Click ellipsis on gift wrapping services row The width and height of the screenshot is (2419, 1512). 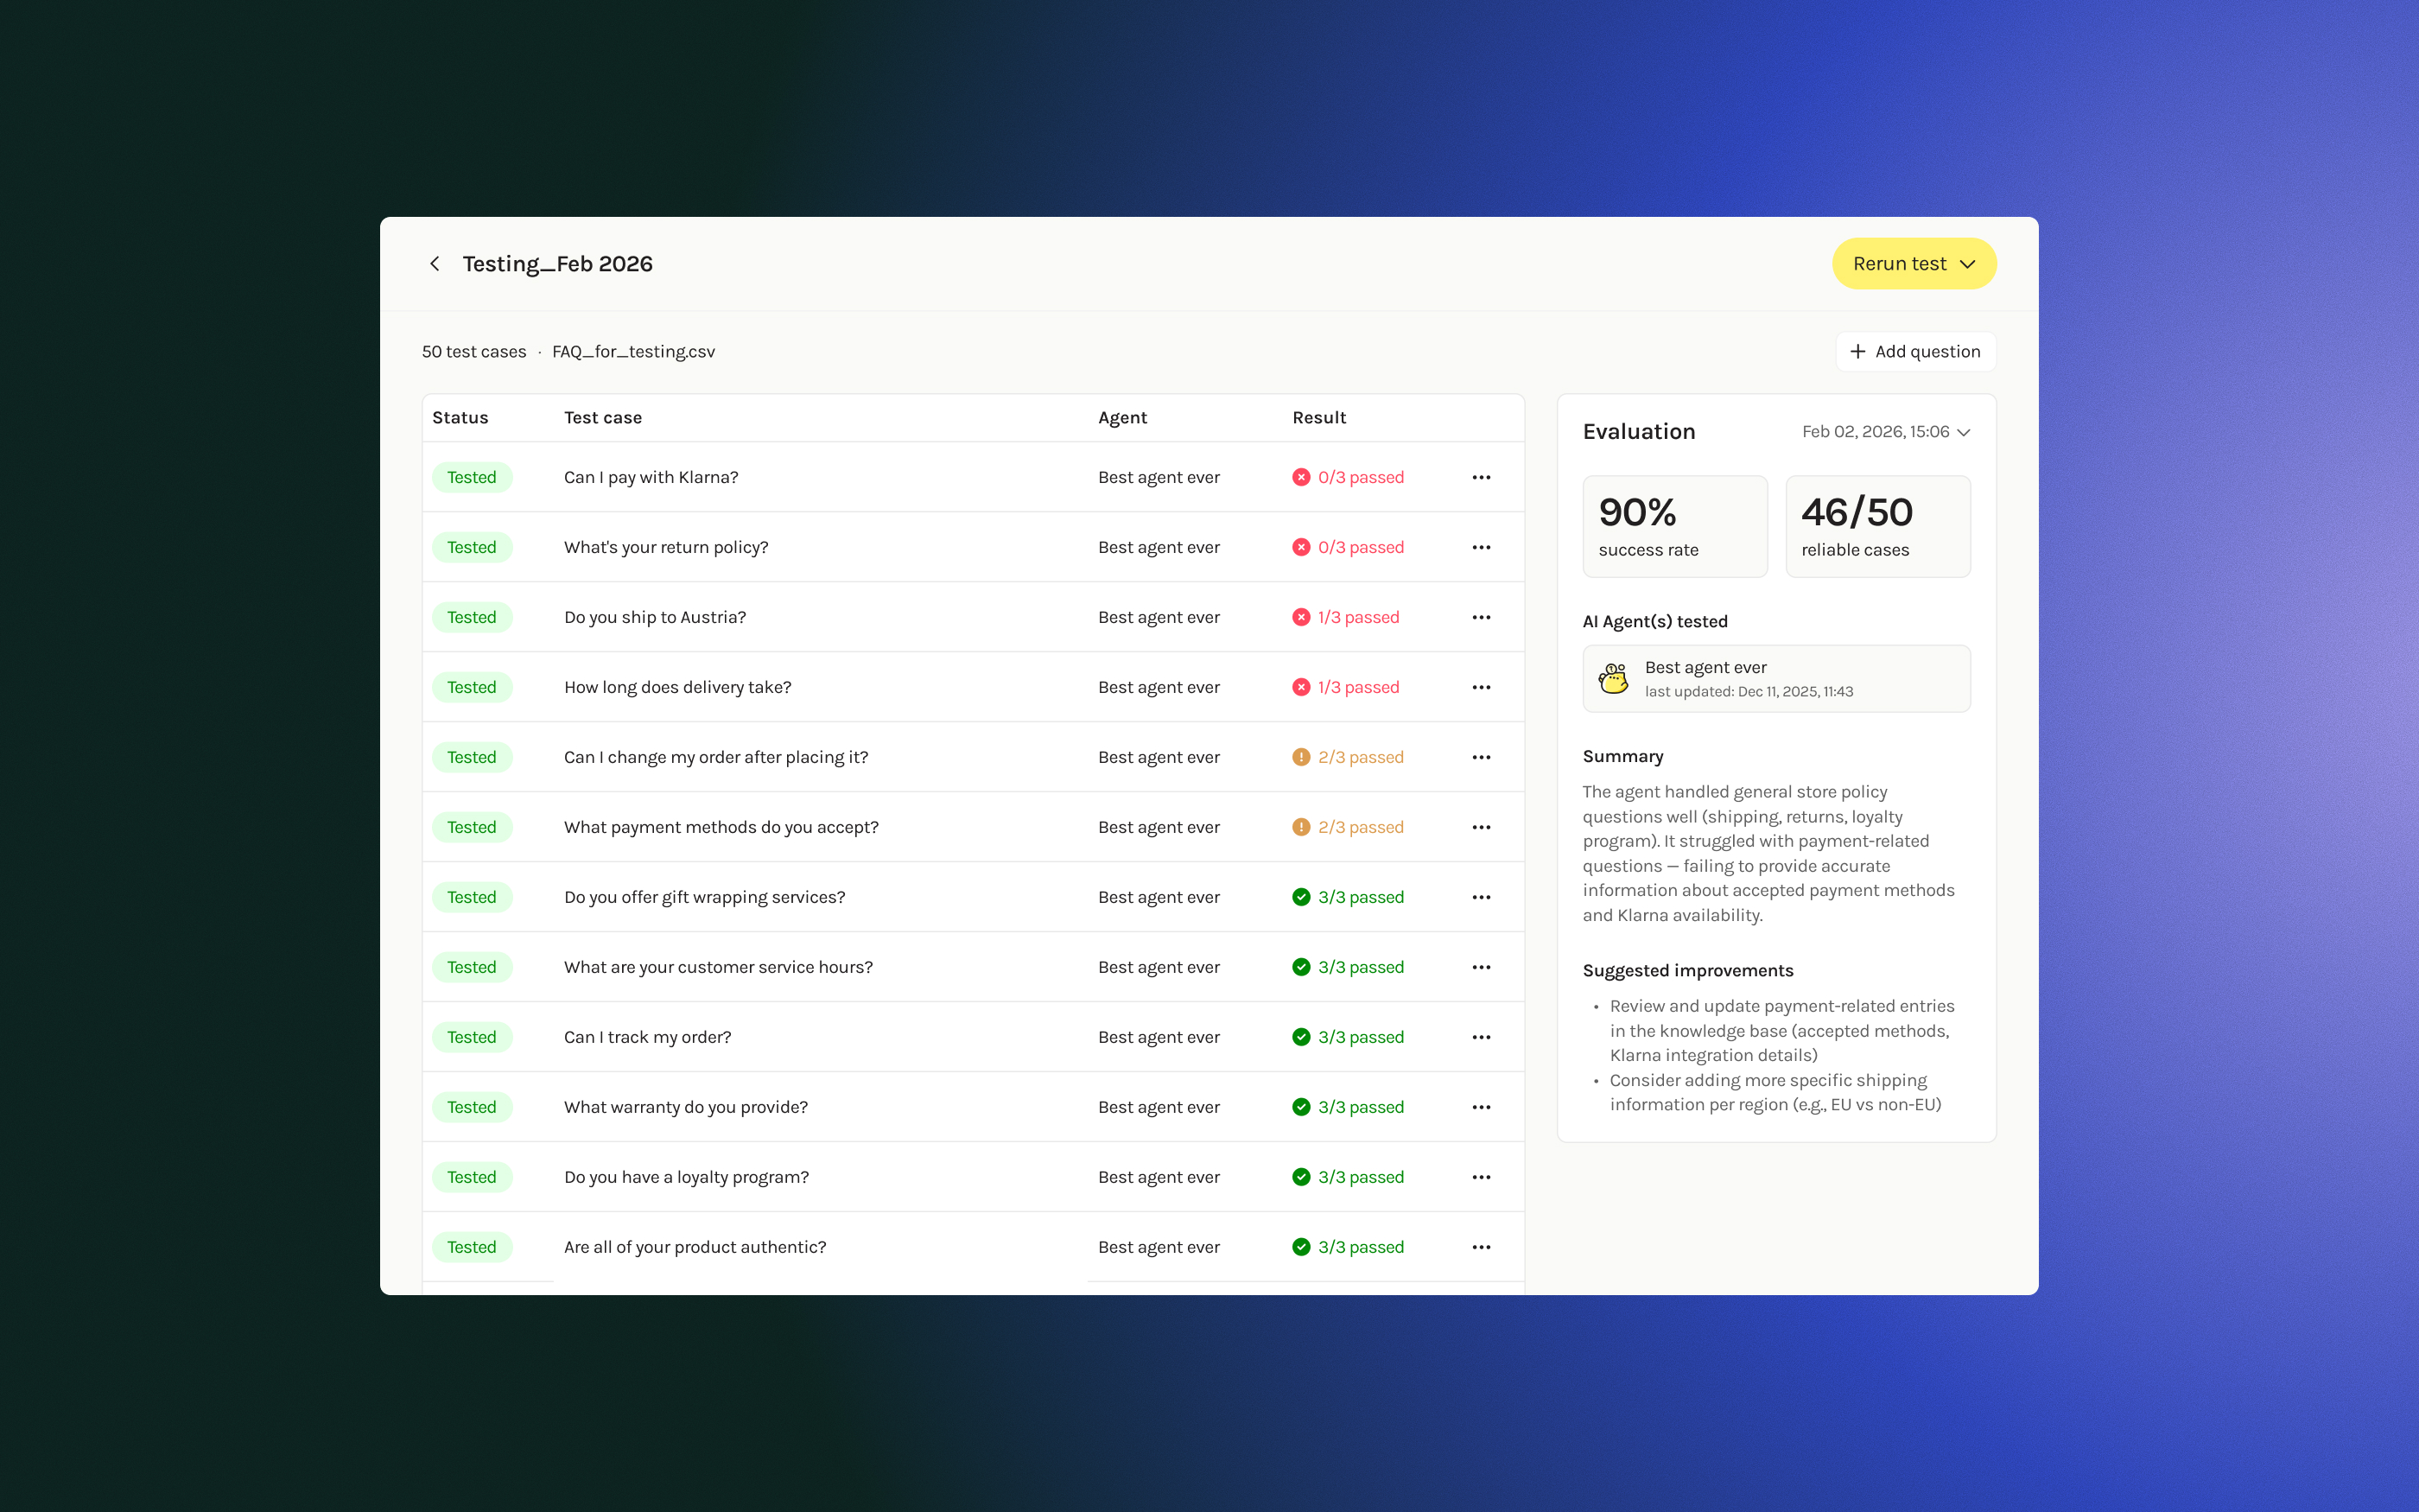(x=1481, y=897)
